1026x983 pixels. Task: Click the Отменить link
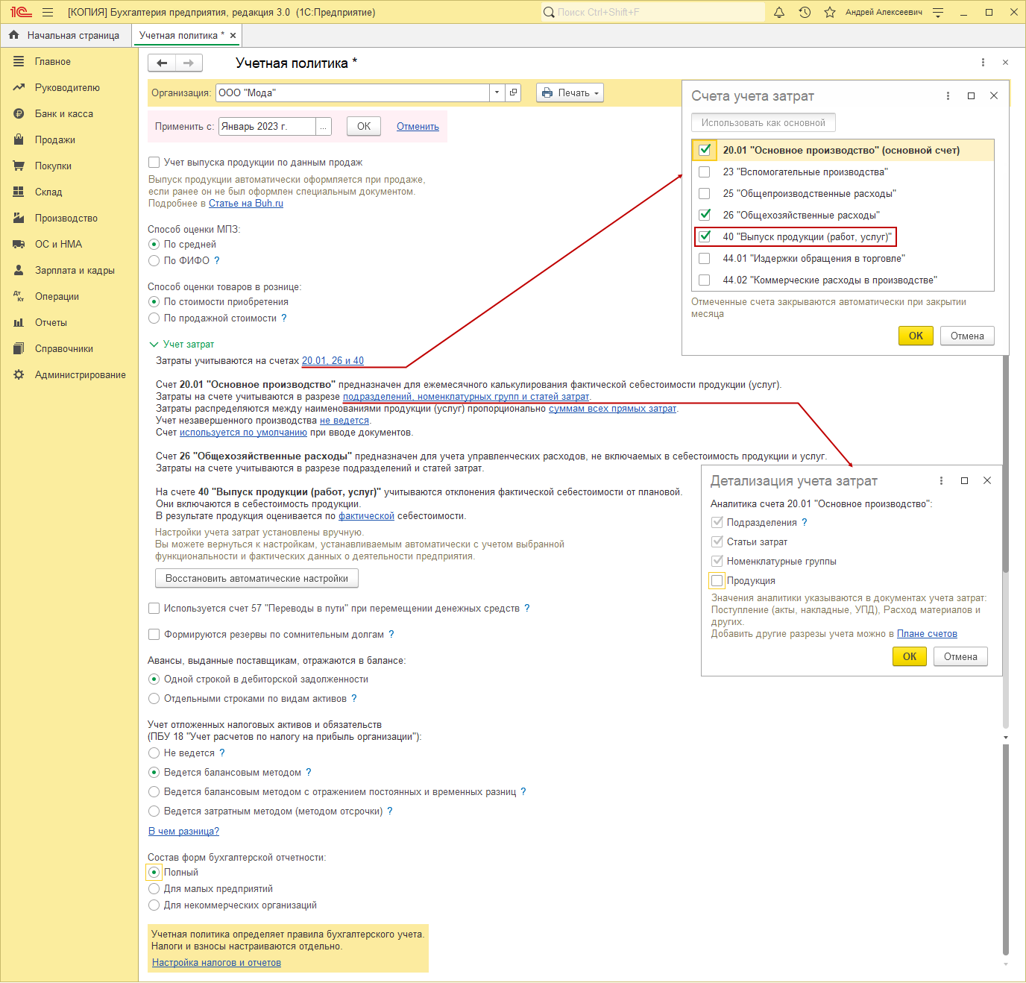(418, 126)
